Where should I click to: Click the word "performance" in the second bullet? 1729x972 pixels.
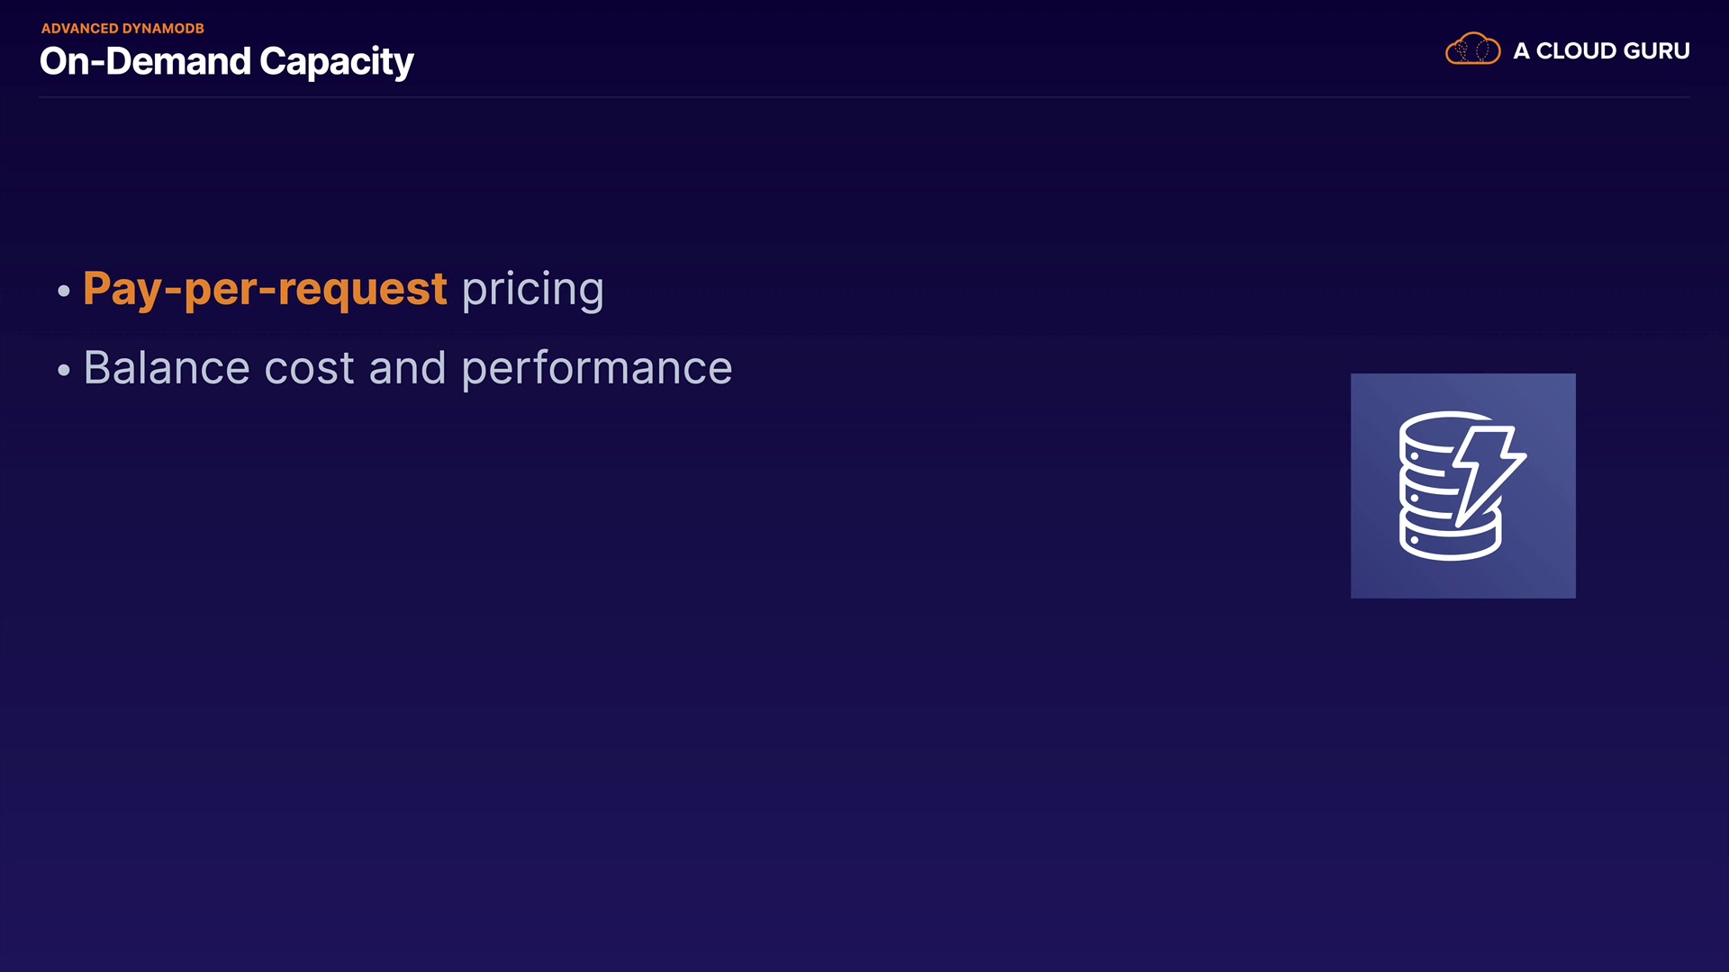[x=596, y=368]
